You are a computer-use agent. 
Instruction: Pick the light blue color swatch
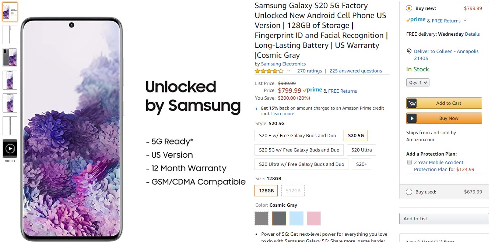(296, 218)
